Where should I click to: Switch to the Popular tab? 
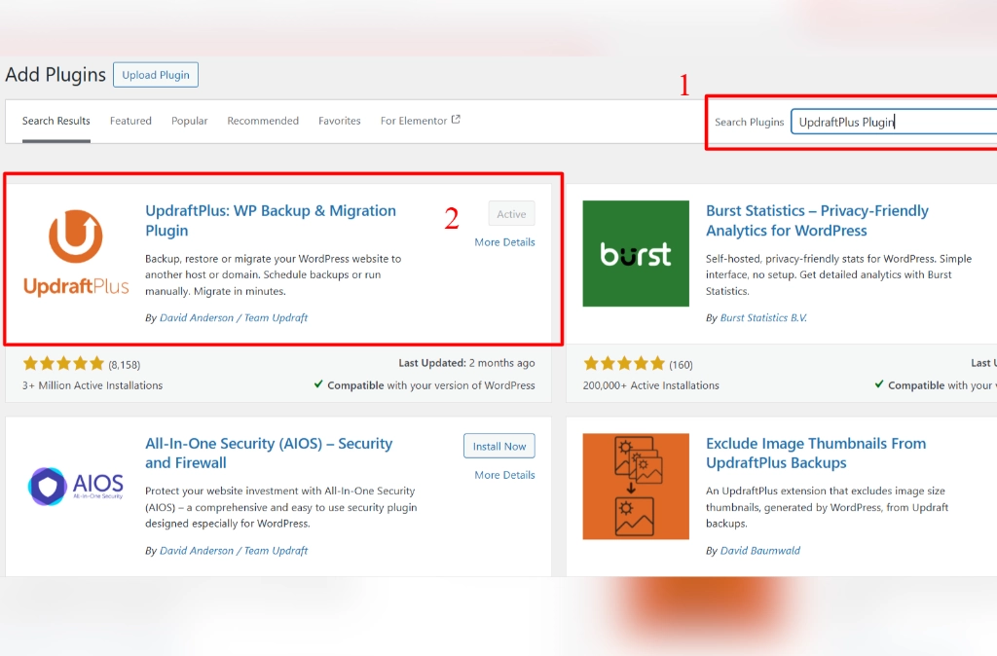189,121
